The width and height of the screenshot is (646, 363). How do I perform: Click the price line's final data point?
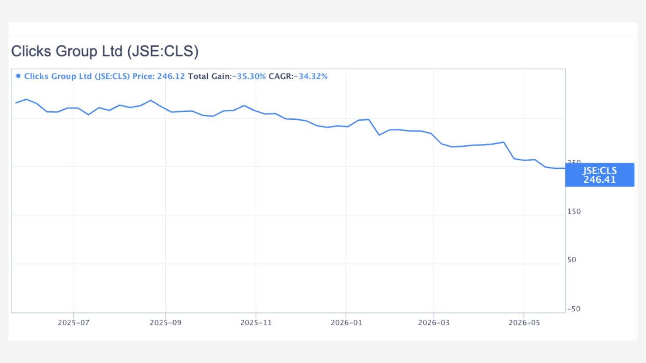click(x=565, y=168)
